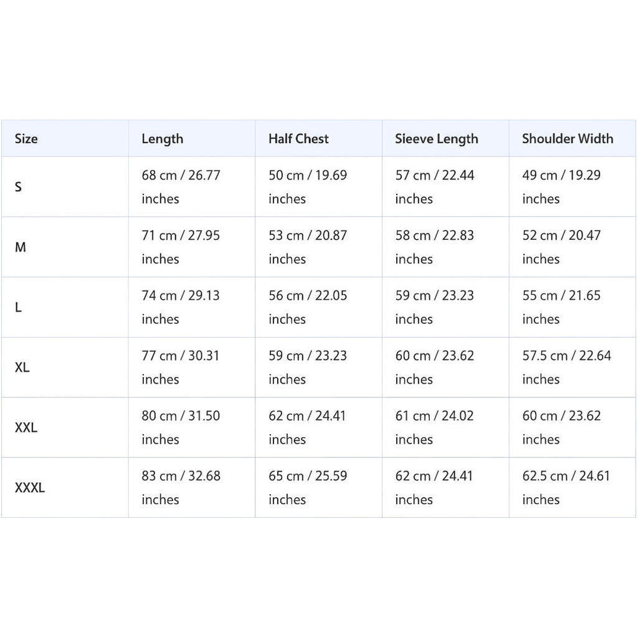
Task: Click the 62.5 cm shoulder width cell
Action: (x=573, y=487)
